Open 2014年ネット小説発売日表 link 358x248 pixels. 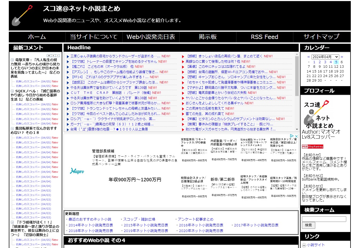[x=91, y=225]
